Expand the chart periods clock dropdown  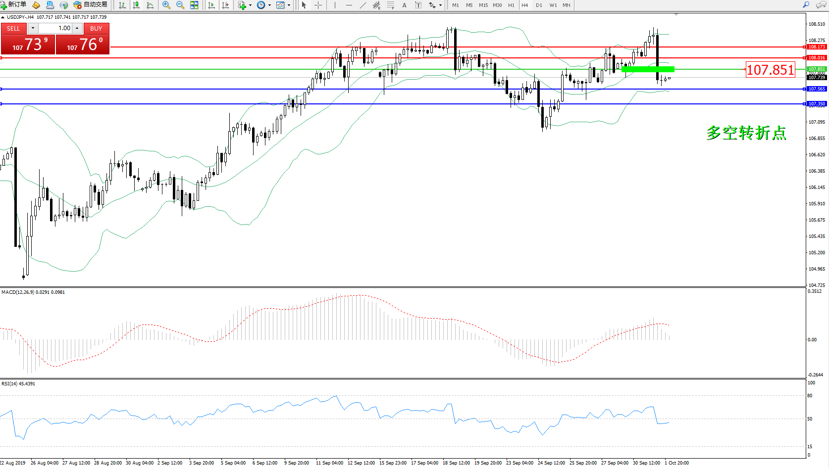click(x=269, y=5)
